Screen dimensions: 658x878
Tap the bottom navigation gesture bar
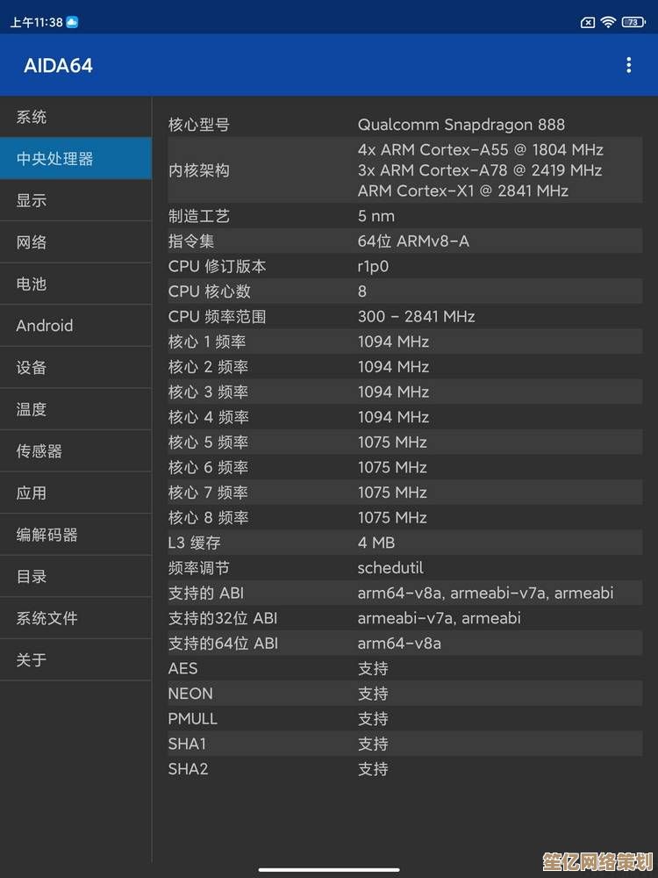(329, 869)
